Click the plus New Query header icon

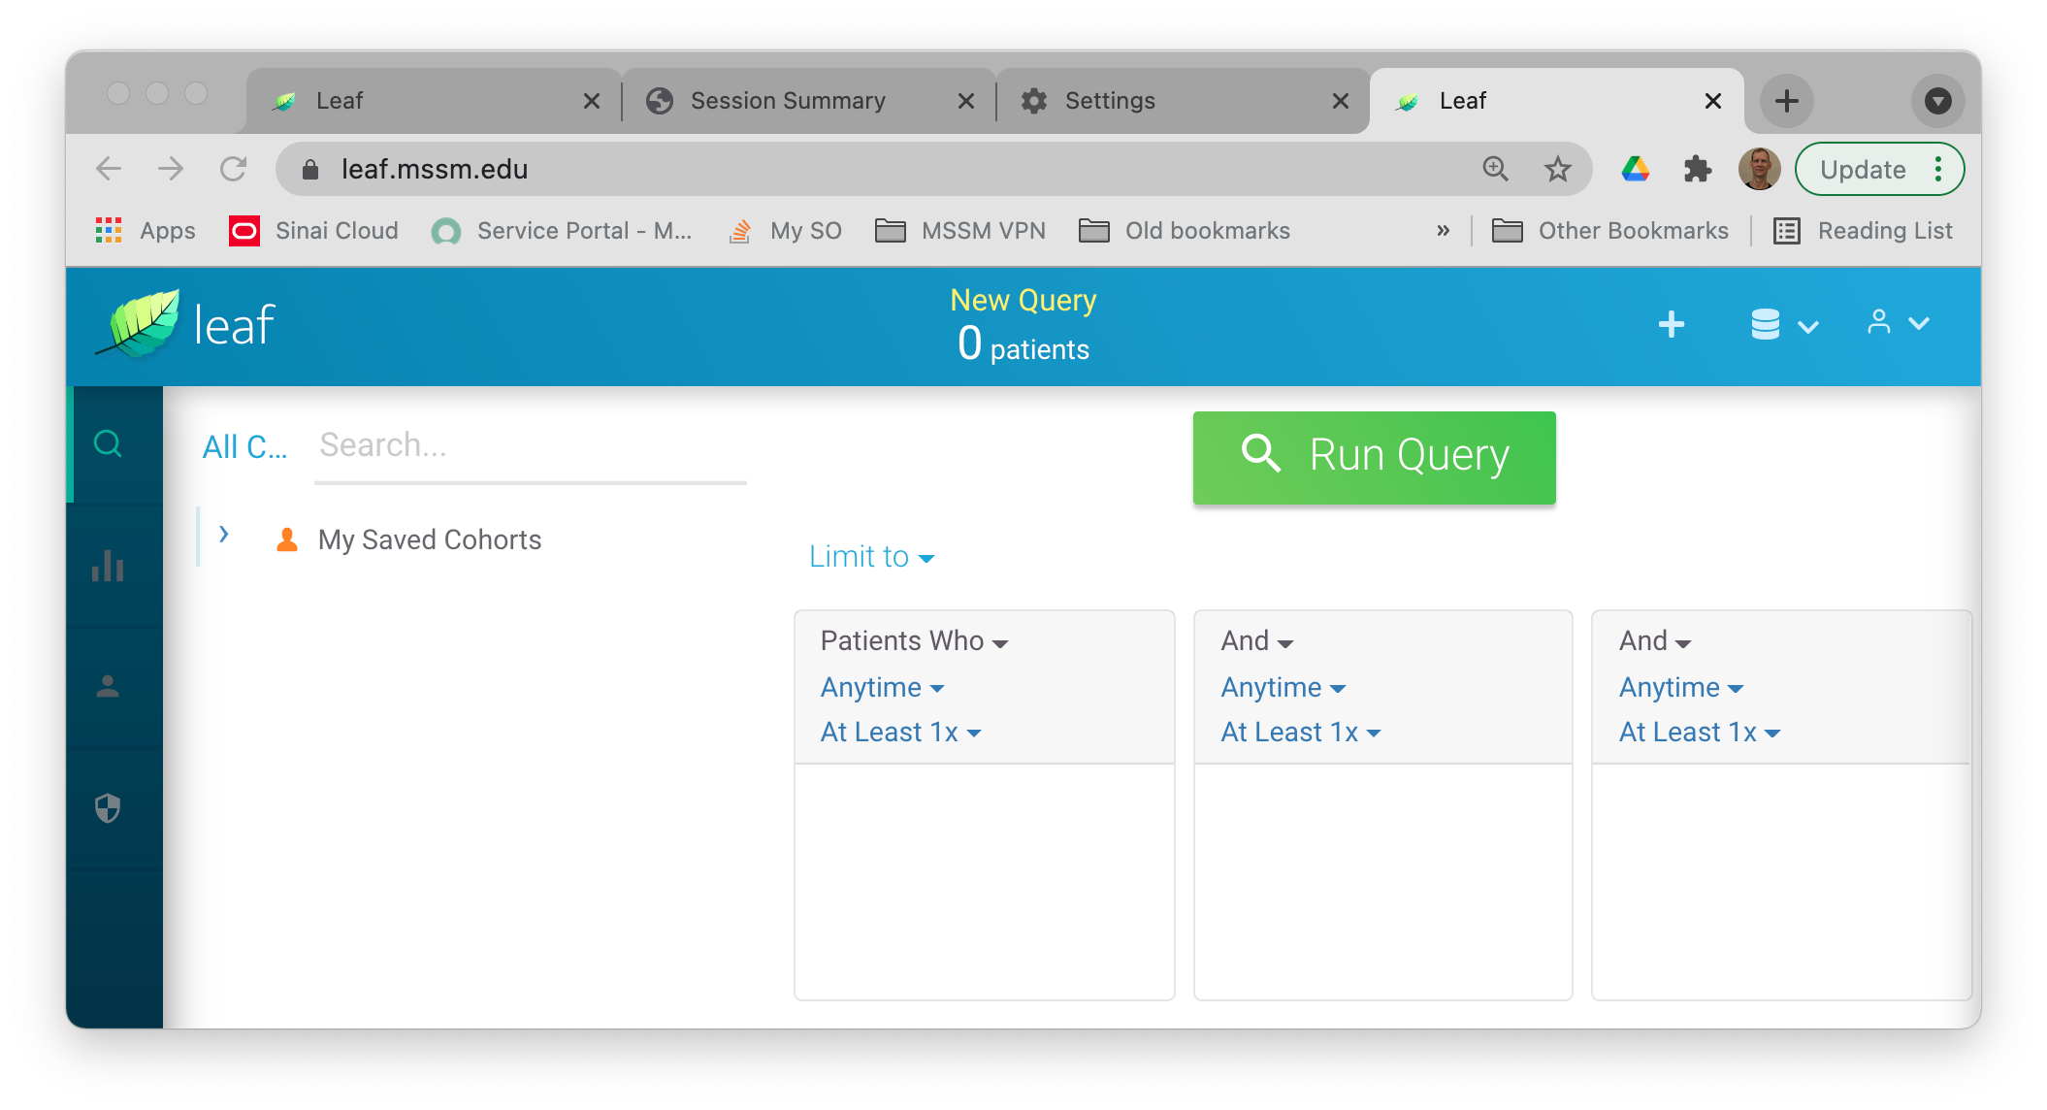point(1671,324)
